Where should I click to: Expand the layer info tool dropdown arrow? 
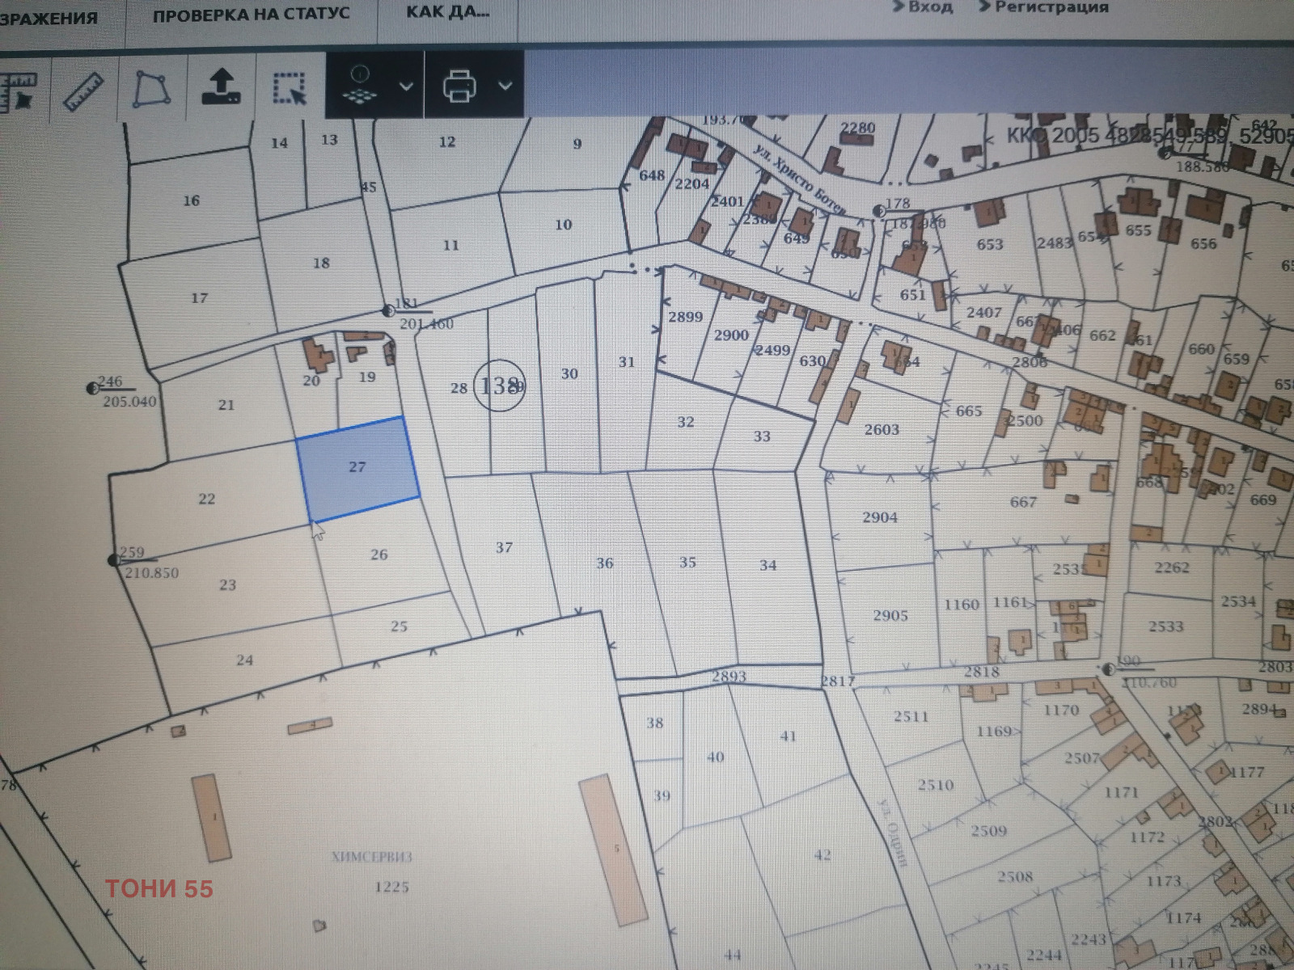click(407, 86)
